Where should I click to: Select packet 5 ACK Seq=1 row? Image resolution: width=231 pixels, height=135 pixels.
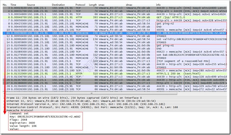coord(115,14)
